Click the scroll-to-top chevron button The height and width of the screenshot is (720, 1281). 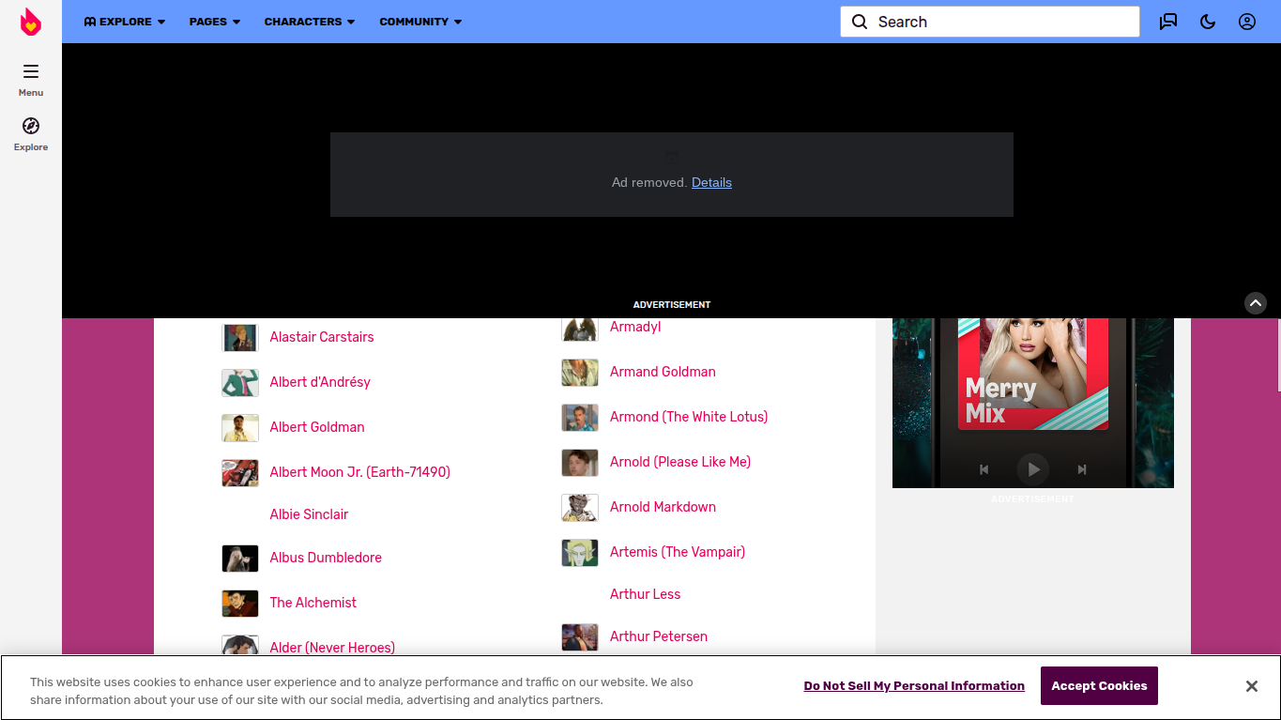coord(1256,303)
